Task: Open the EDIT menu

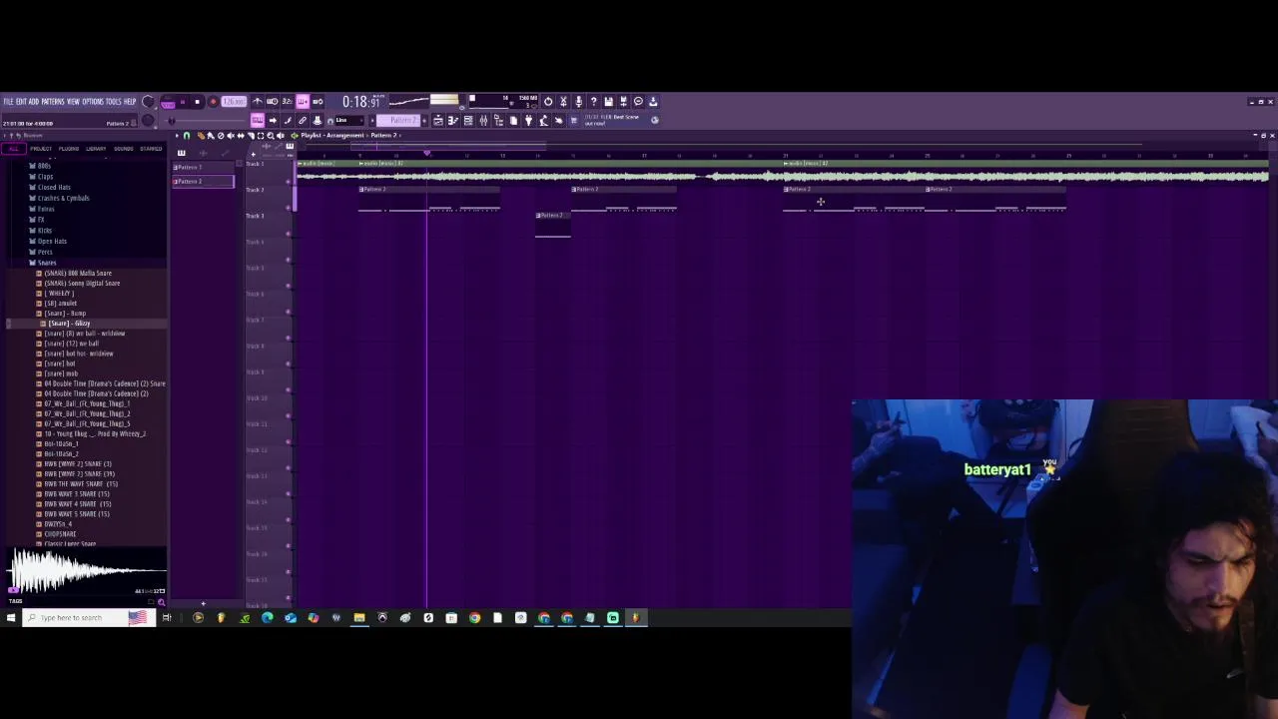Action: pyautogui.click(x=21, y=101)
